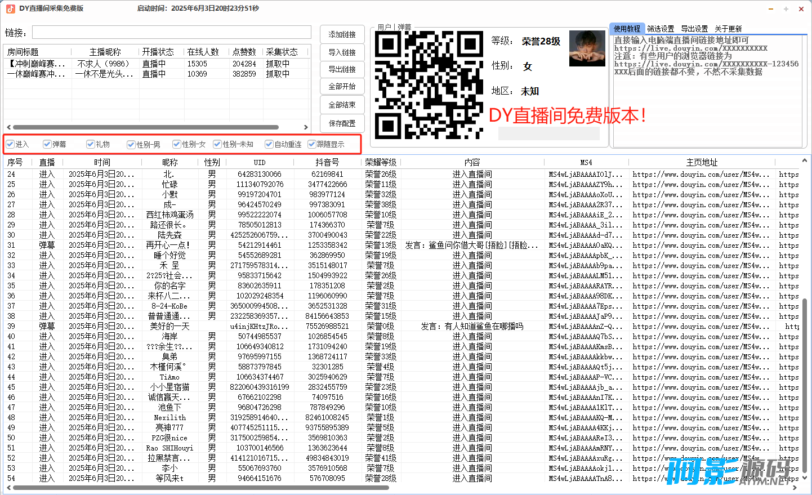The image size is (812, 495).
Task: Click the 链接 input field
Action: 172,32
